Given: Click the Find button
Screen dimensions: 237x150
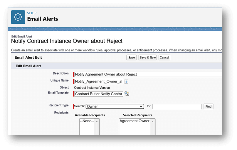Looking at the screenshot, I should 209,106.
